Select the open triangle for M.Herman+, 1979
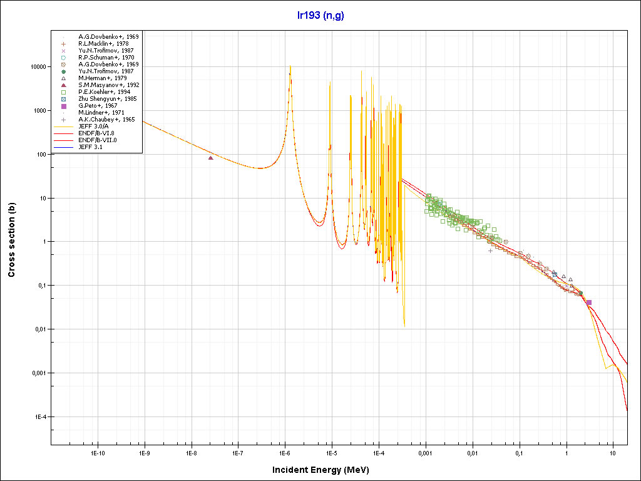The height and width of the screenshot is (481, 641). point(63,78)
